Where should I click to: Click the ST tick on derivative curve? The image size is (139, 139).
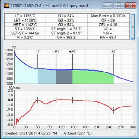tap(114, 111)
